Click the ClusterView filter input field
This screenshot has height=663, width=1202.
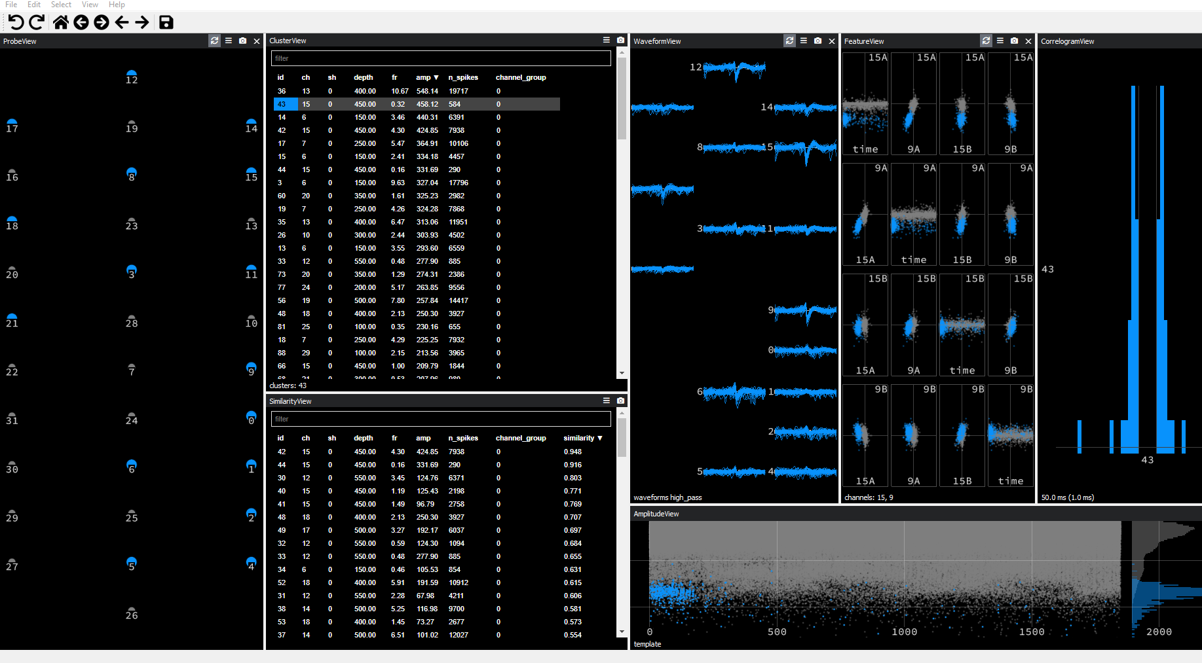(x=440, y=58)
